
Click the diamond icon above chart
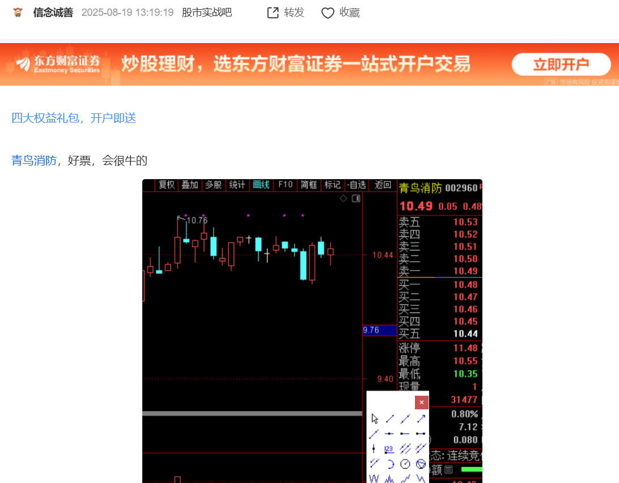(x=344, y=198)
